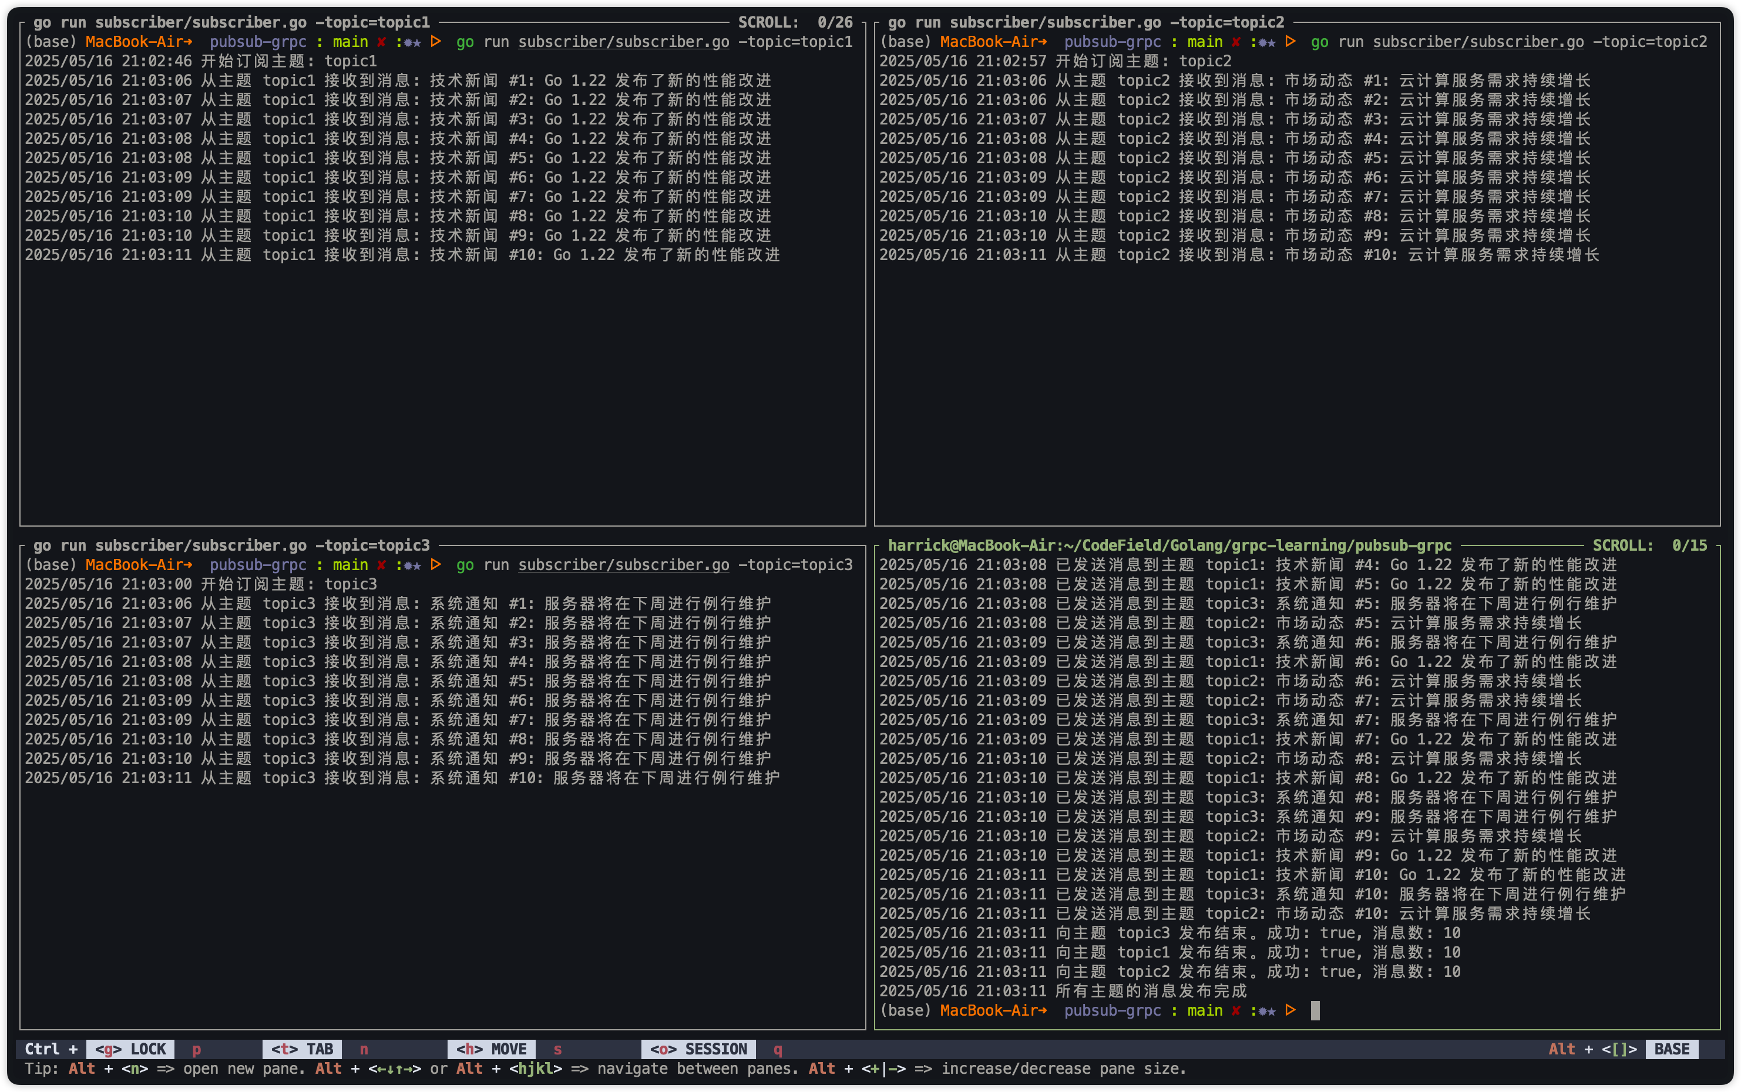
Task: Switch to TAB mode in status bar
Action: pyautogui.click(x=302, y=1049)
